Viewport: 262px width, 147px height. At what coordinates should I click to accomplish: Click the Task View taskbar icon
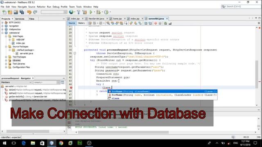[x=14, y=143]
